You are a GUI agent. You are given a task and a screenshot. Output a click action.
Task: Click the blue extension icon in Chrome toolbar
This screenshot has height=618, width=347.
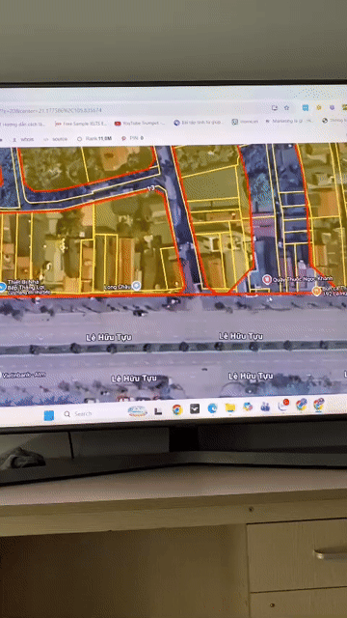pos(305,107)
